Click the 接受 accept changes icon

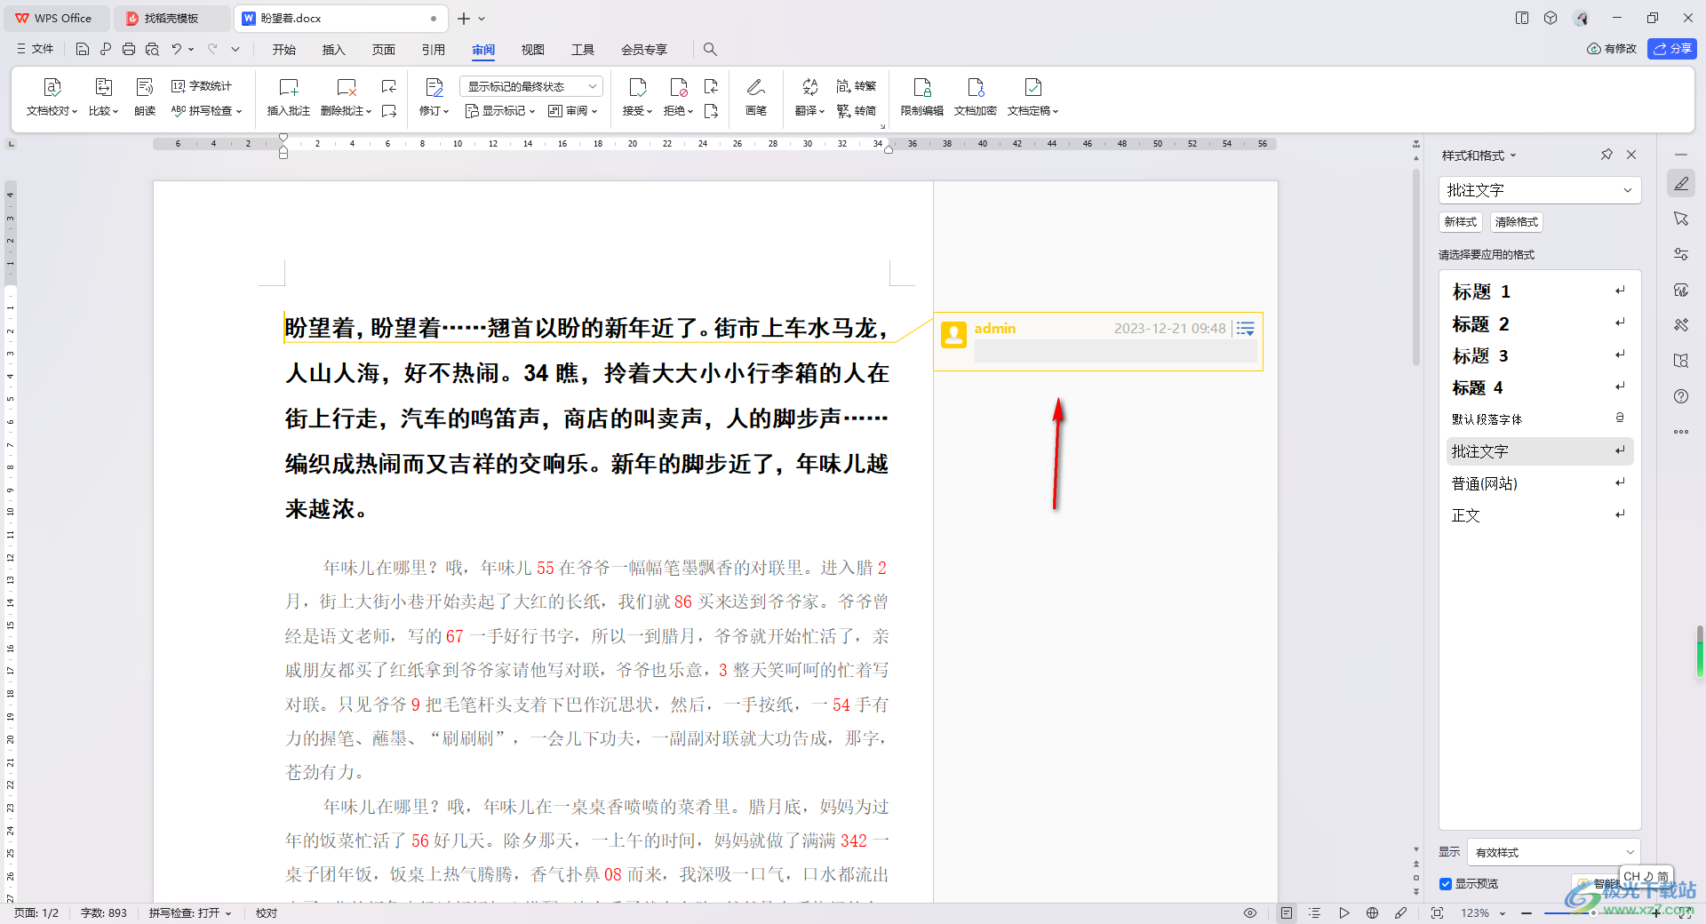point(638,87)
